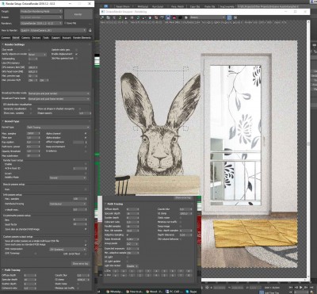Click the black sphere icon in viewport toolbar
The image size is (317, 294).
point(180,17)
